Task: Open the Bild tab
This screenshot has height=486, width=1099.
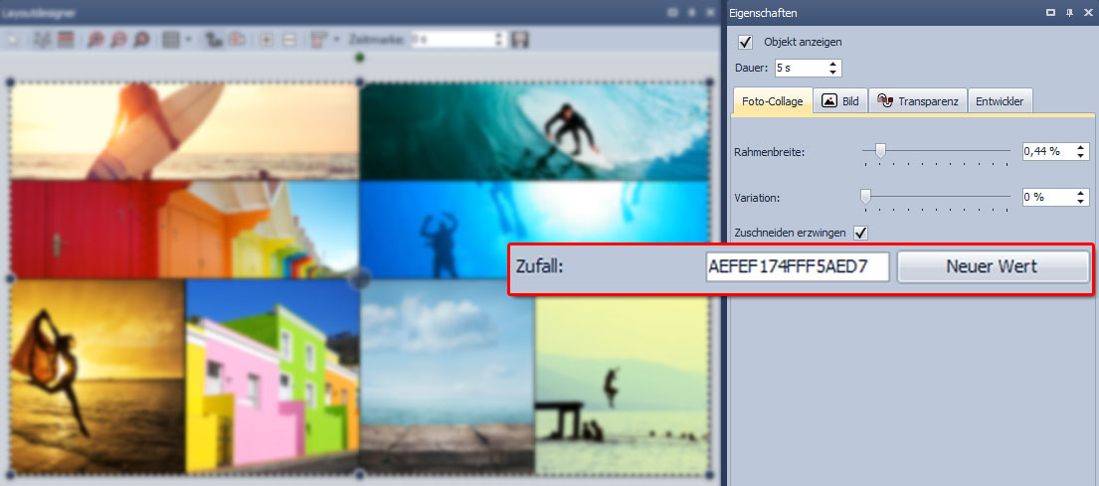Action: point(840,100)
